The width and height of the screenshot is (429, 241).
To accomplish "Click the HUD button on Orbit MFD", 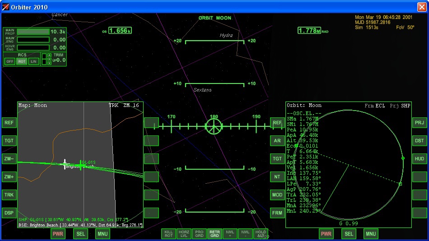I will click(x=420, y=159).
